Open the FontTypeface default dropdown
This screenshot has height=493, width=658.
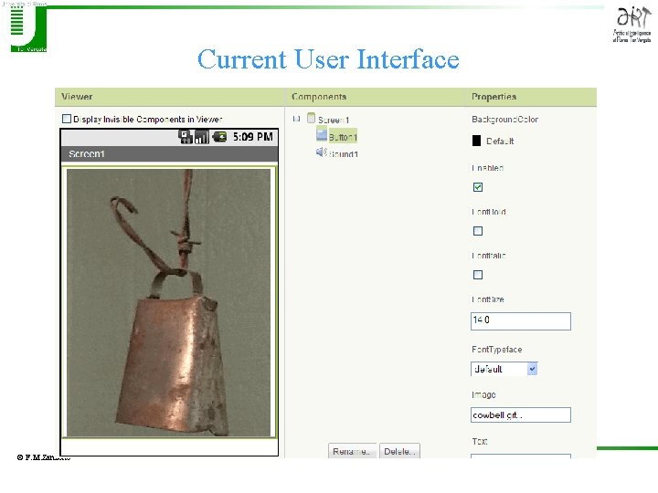[504, 369]
